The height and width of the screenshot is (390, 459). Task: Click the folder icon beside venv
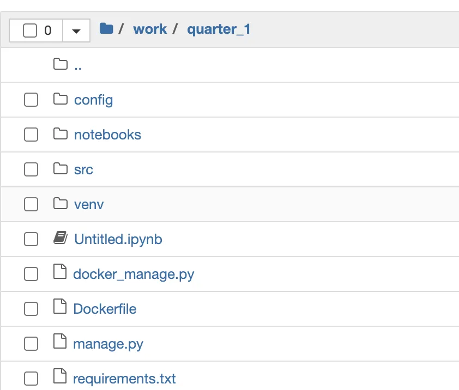coord(60,204)
